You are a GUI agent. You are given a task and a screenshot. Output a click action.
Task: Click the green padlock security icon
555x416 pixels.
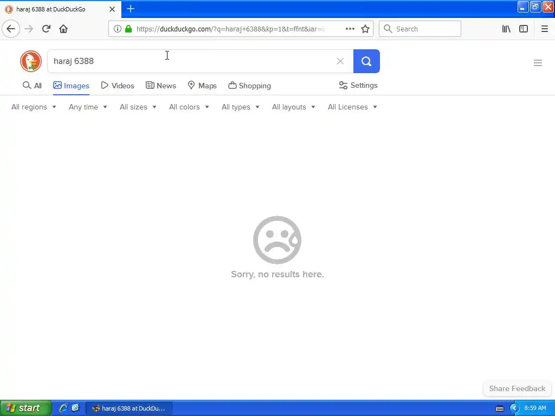pyautogui.click(x=128, y=29)
